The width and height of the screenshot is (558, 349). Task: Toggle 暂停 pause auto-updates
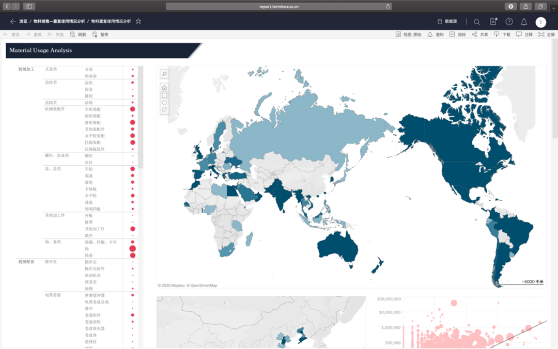click(x=100, y=35)
